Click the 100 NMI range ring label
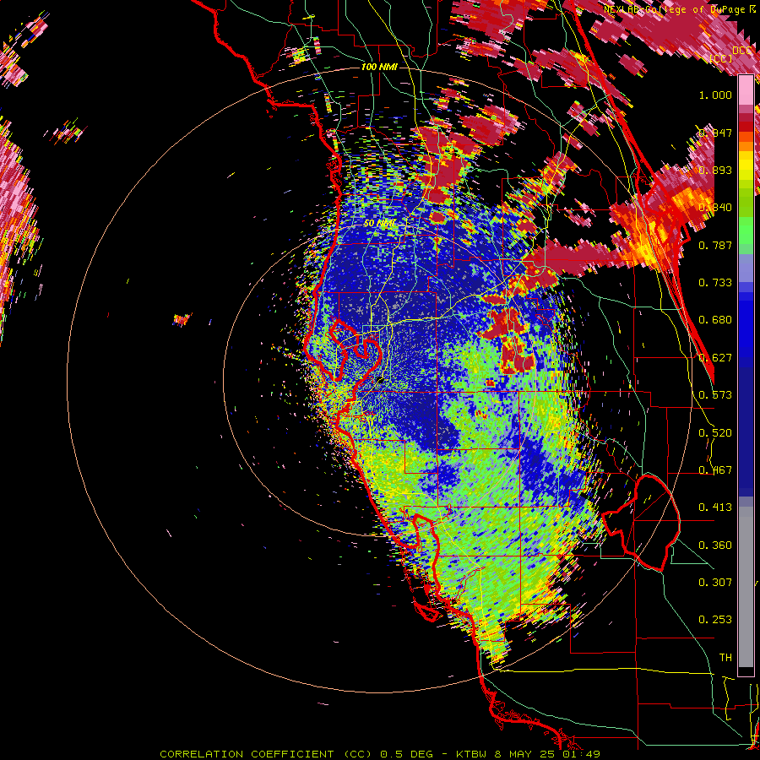This screenshot has width=760, height=760. (379, 67)
